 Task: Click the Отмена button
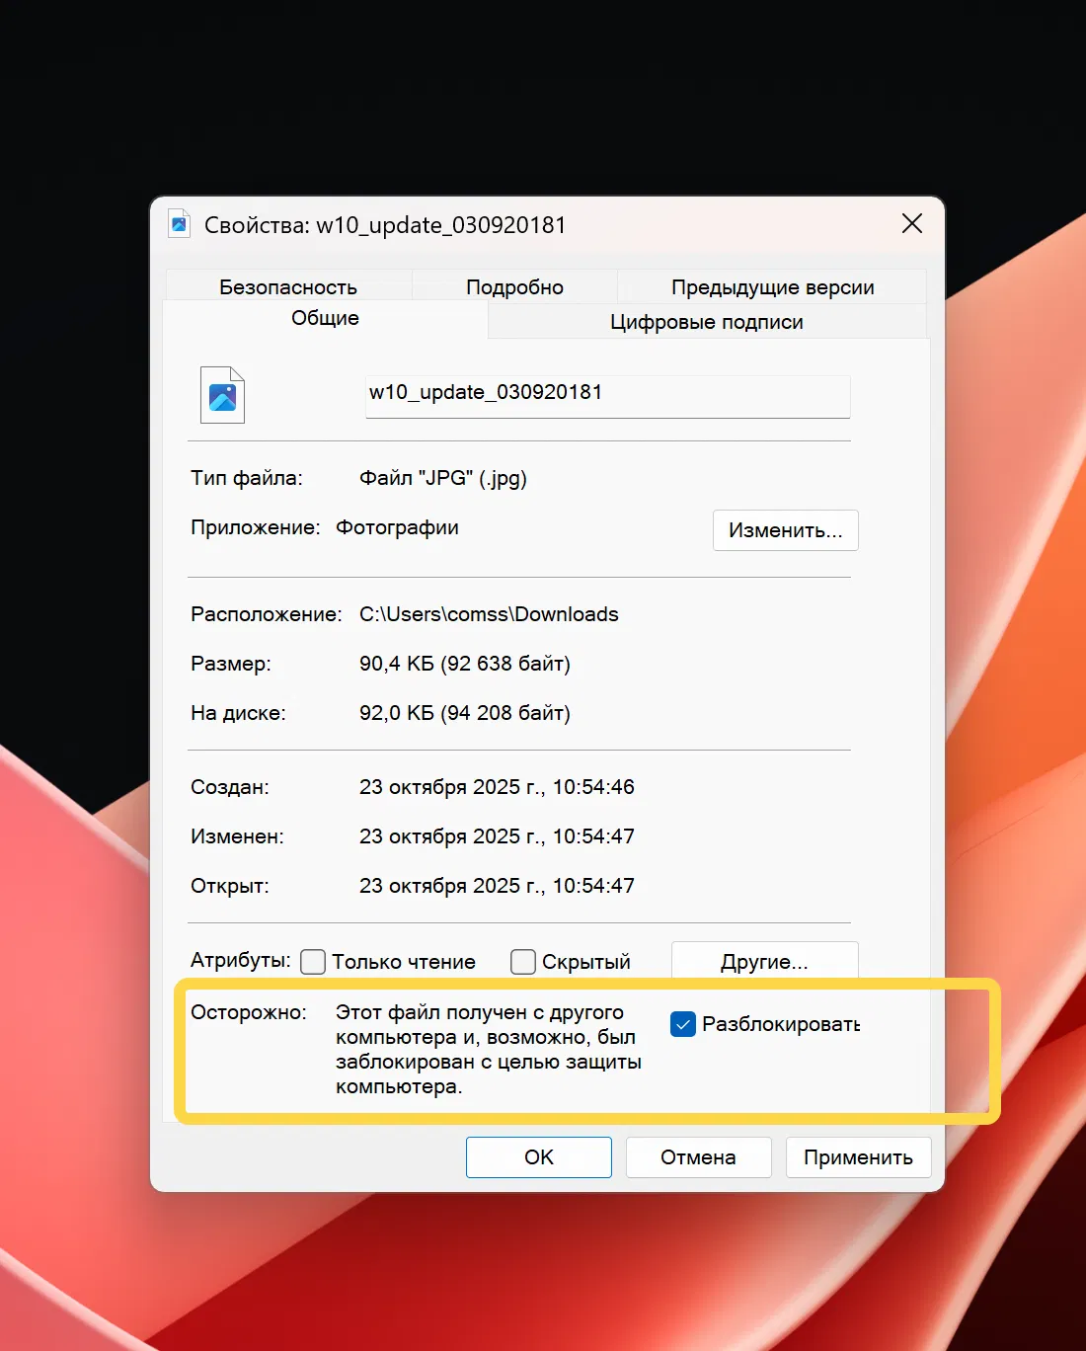pos(698,1157)
